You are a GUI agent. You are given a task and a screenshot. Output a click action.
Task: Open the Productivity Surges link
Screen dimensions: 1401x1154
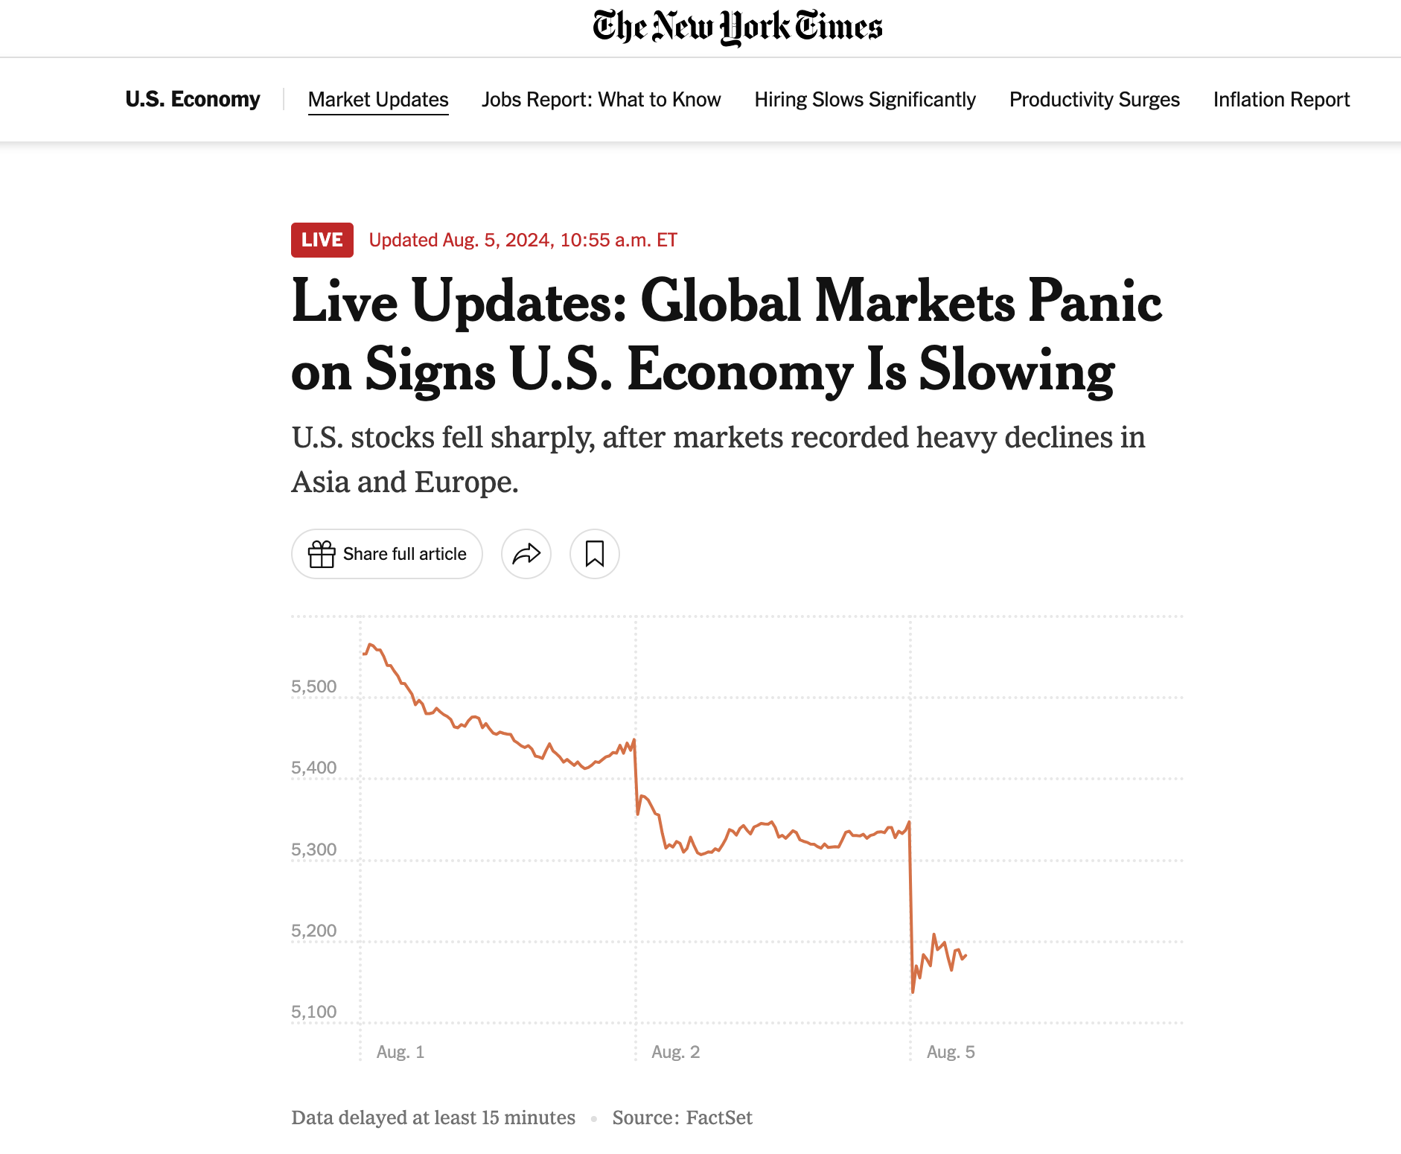click(x=1094, y=100)
